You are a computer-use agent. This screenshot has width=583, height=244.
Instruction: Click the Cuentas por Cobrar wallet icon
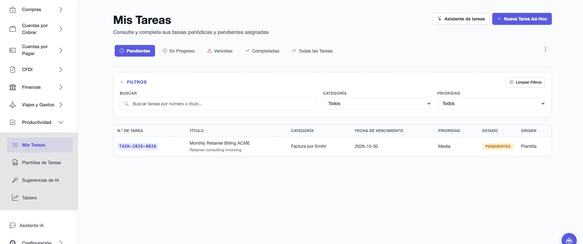(x=13, y=29)
